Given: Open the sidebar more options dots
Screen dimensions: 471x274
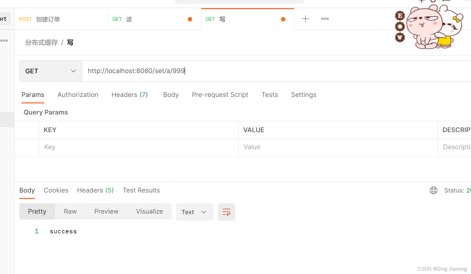Looking at the screenshot, I should pos(4,41).
